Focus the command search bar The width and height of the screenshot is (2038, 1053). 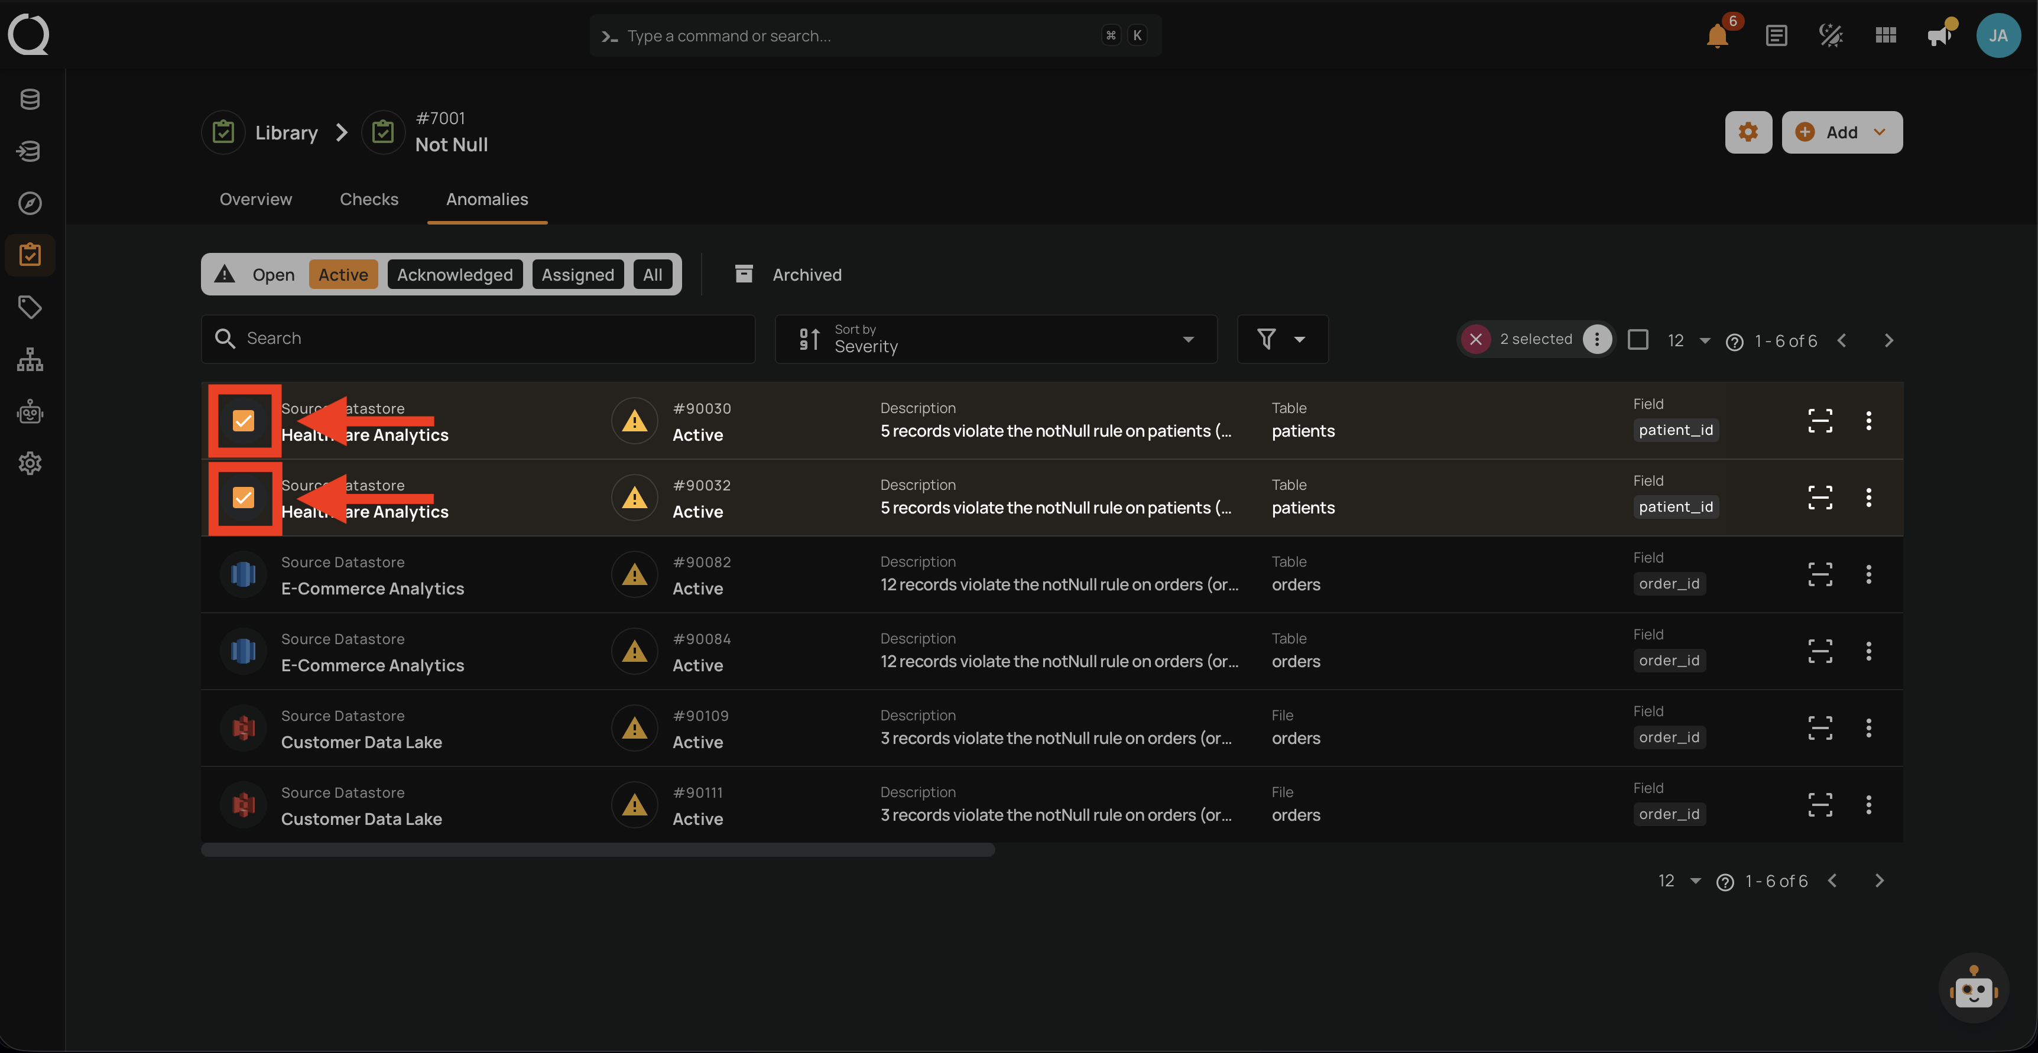pos(875,35)
